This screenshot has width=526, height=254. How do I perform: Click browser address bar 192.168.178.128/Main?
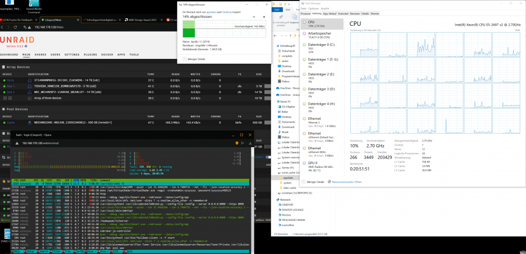click(x=49, y=27)
